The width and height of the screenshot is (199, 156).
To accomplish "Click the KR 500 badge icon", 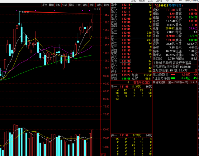I will click(x=157, y=6).
